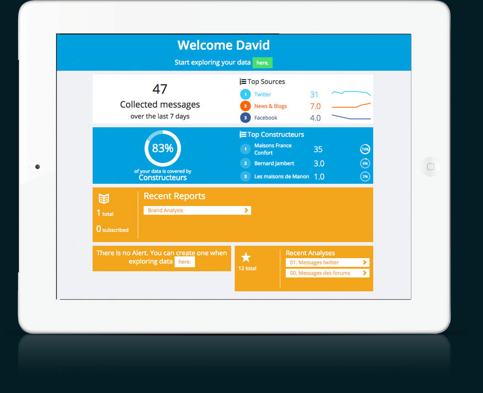Viewport: 483px width, 393px height.
Task: Click the 2% circular gauge
Action: [x=365, y=177]
